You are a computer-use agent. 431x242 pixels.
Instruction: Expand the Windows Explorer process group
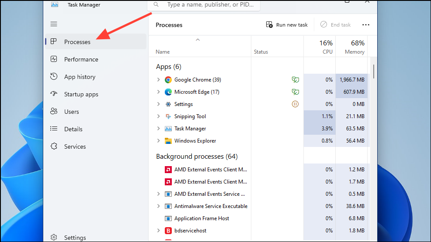(x=158, y=140)
